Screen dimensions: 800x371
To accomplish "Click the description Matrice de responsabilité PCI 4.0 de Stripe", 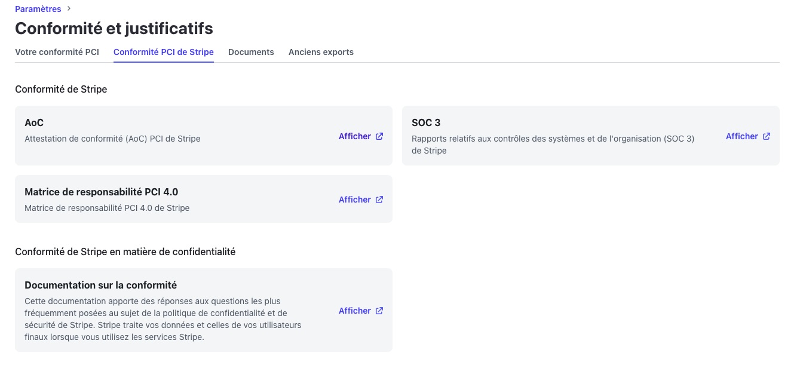I will [107, 208].
